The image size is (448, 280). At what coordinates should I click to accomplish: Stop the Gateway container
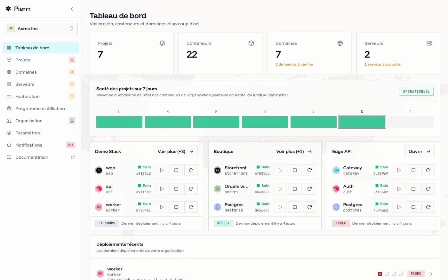[413, 170]
